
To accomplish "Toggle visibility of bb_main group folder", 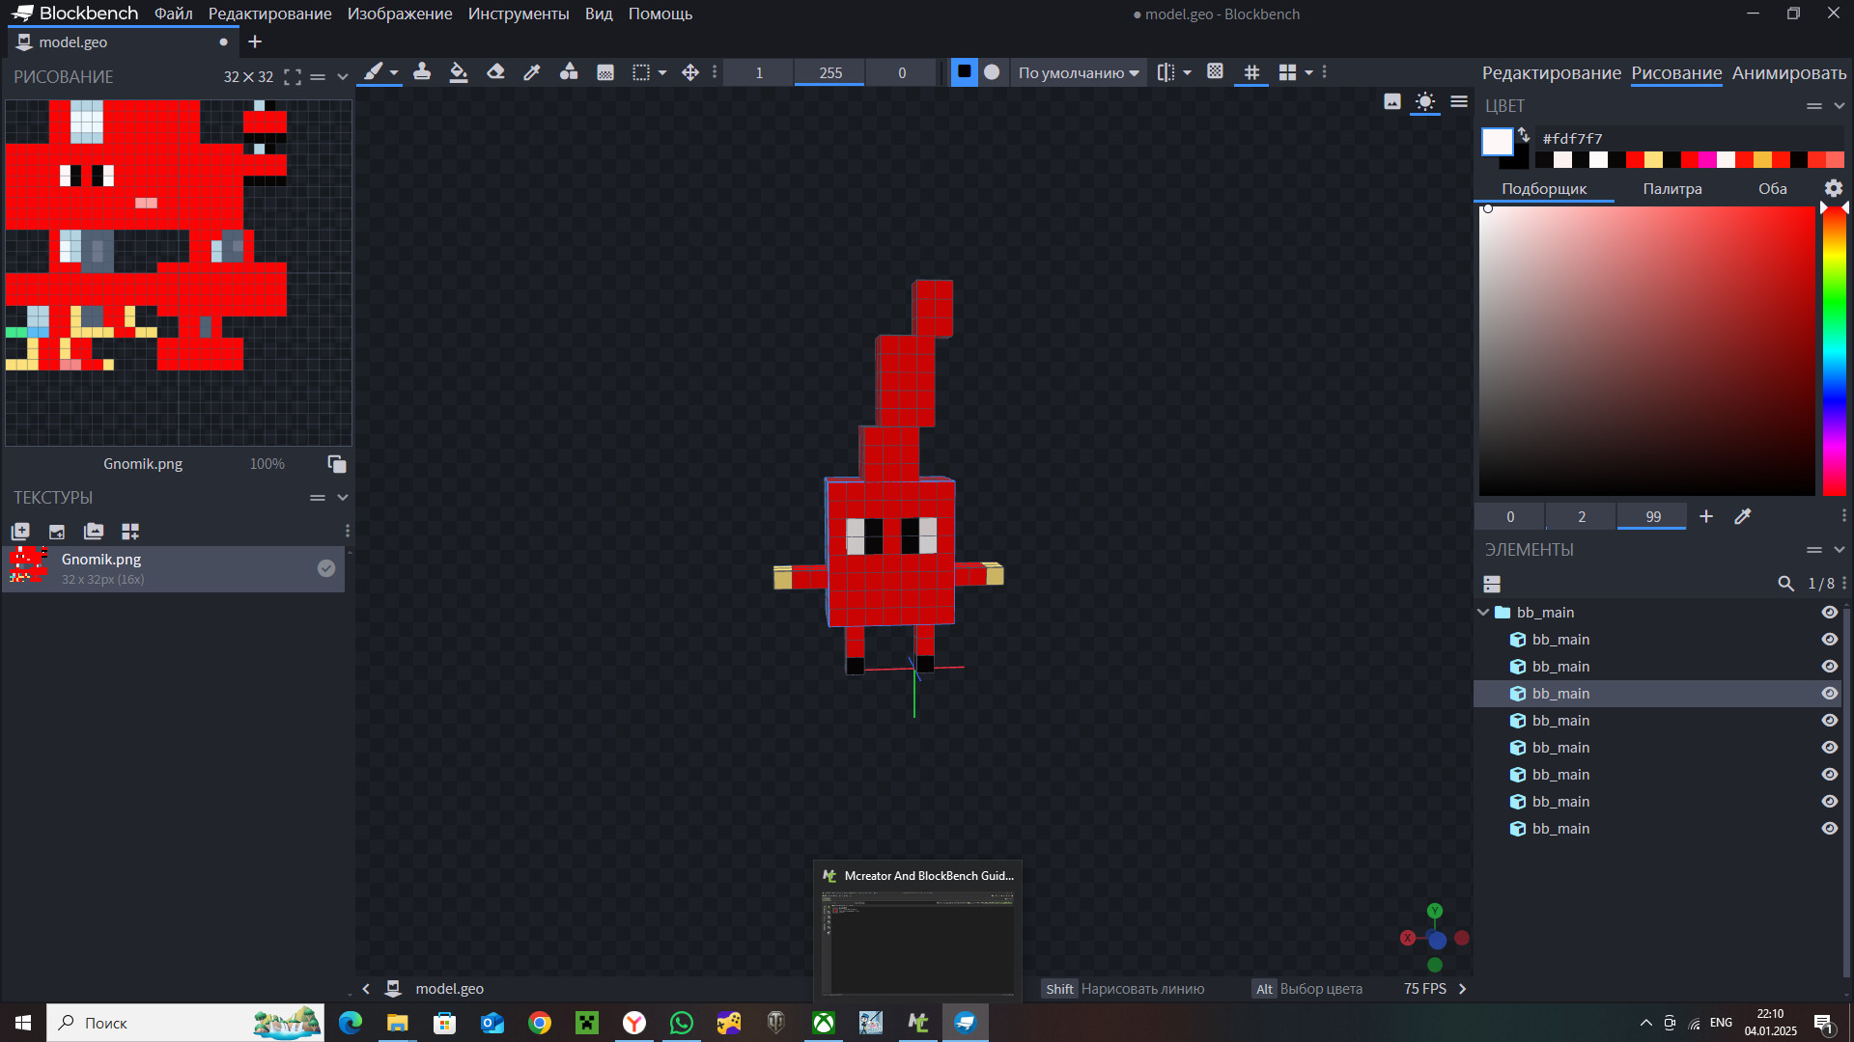I will click(1829, 613).
